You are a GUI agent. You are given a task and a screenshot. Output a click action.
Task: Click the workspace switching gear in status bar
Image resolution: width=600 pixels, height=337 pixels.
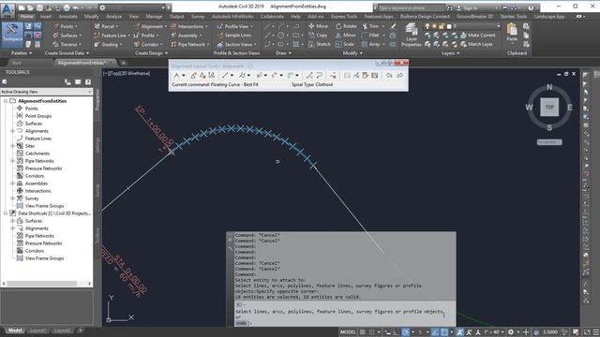pyautogui.click(x=511, y=332)
